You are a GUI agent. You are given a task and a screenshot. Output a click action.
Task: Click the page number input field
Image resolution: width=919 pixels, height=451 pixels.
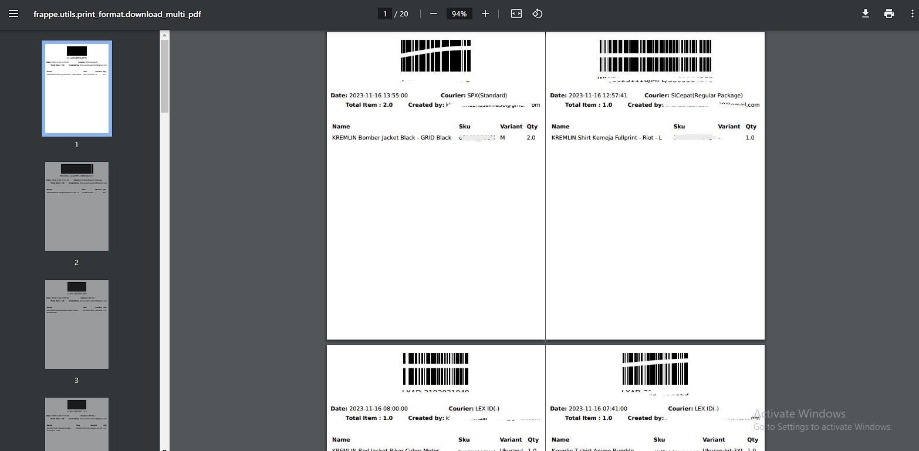coord(385,13)
